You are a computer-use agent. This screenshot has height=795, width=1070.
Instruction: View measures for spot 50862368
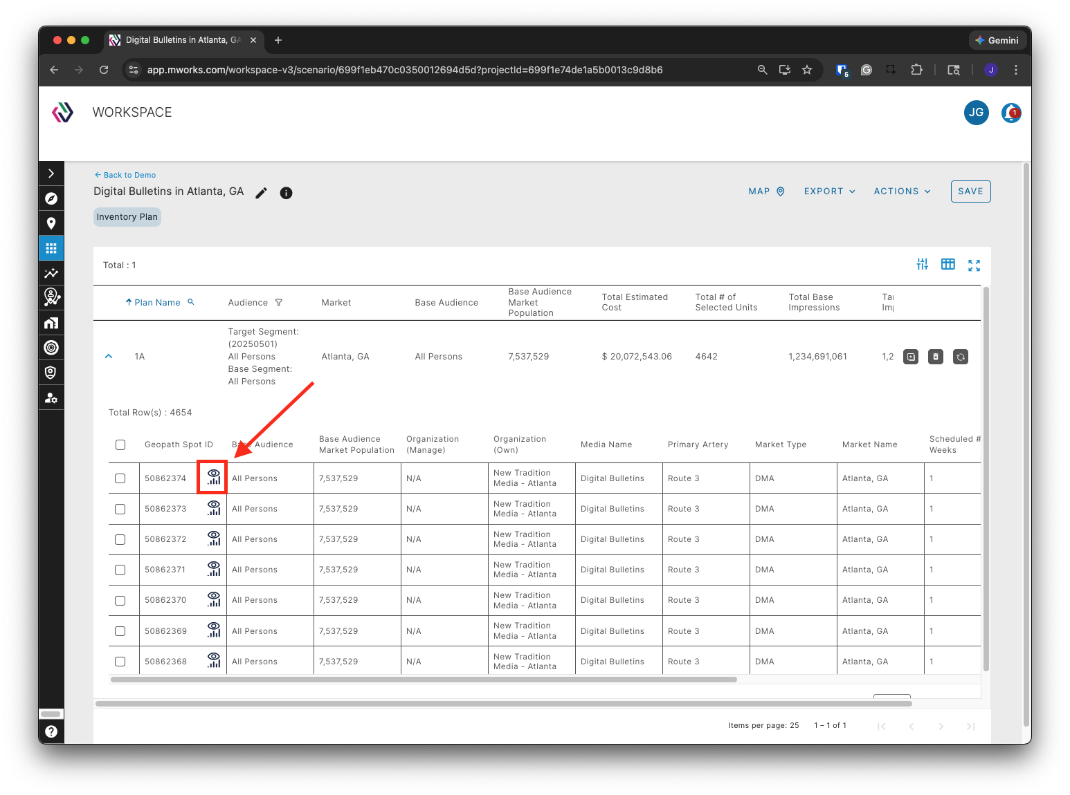(x=214, y=661)
